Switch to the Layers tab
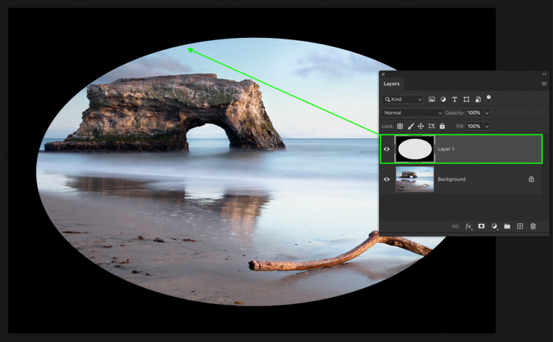The image size is (553, 342). tap(392, 84)
